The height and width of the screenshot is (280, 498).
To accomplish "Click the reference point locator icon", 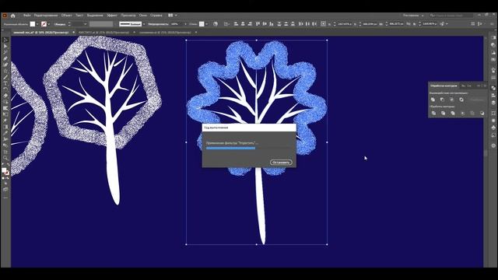I will [324, 24].
